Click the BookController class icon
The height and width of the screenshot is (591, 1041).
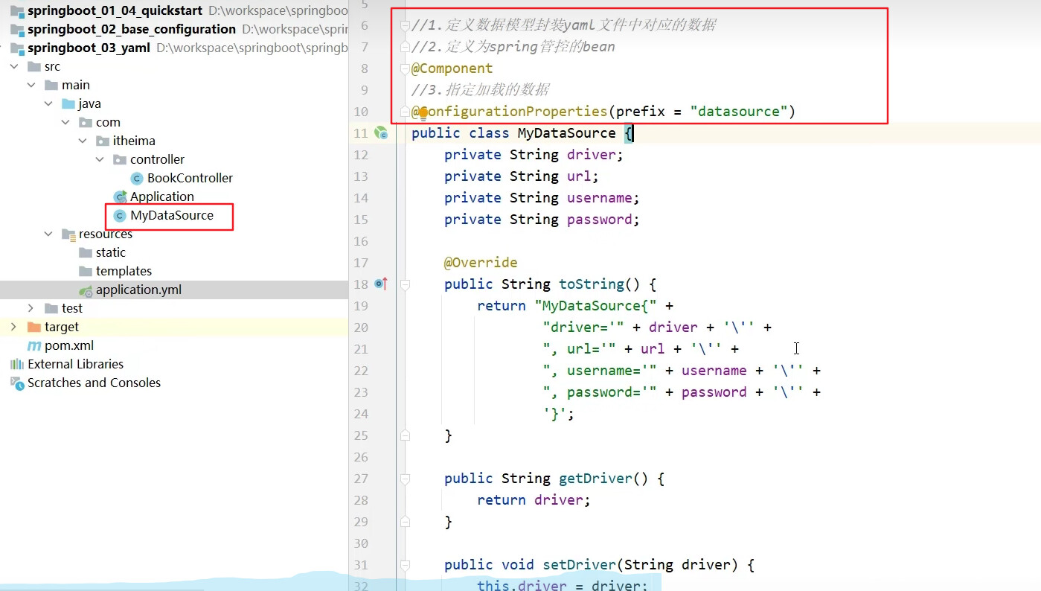click(137, 178)
